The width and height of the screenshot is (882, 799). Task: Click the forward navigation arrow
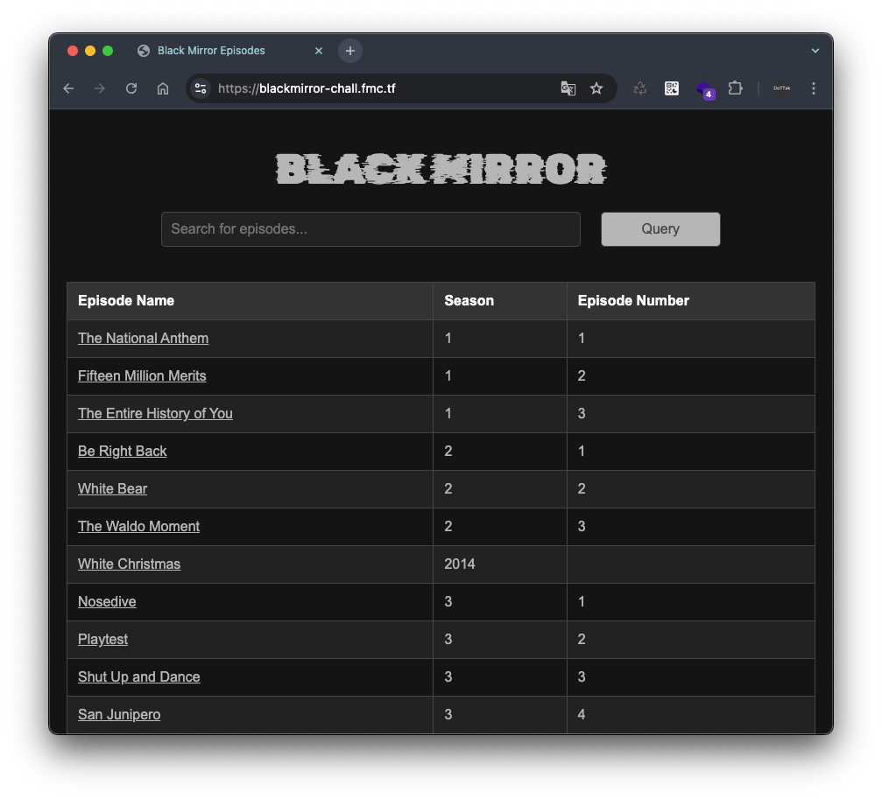pos(100,88)
